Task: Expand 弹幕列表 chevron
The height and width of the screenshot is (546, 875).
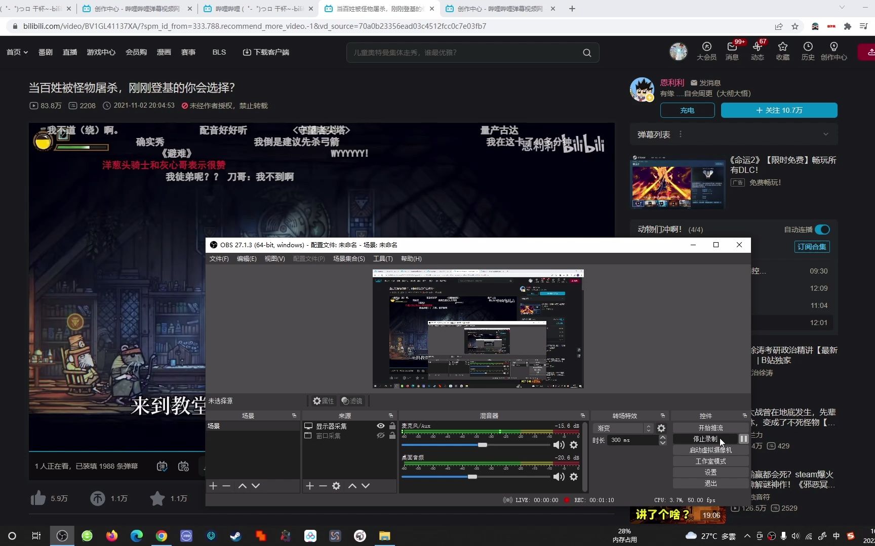Action: point(826,134)
